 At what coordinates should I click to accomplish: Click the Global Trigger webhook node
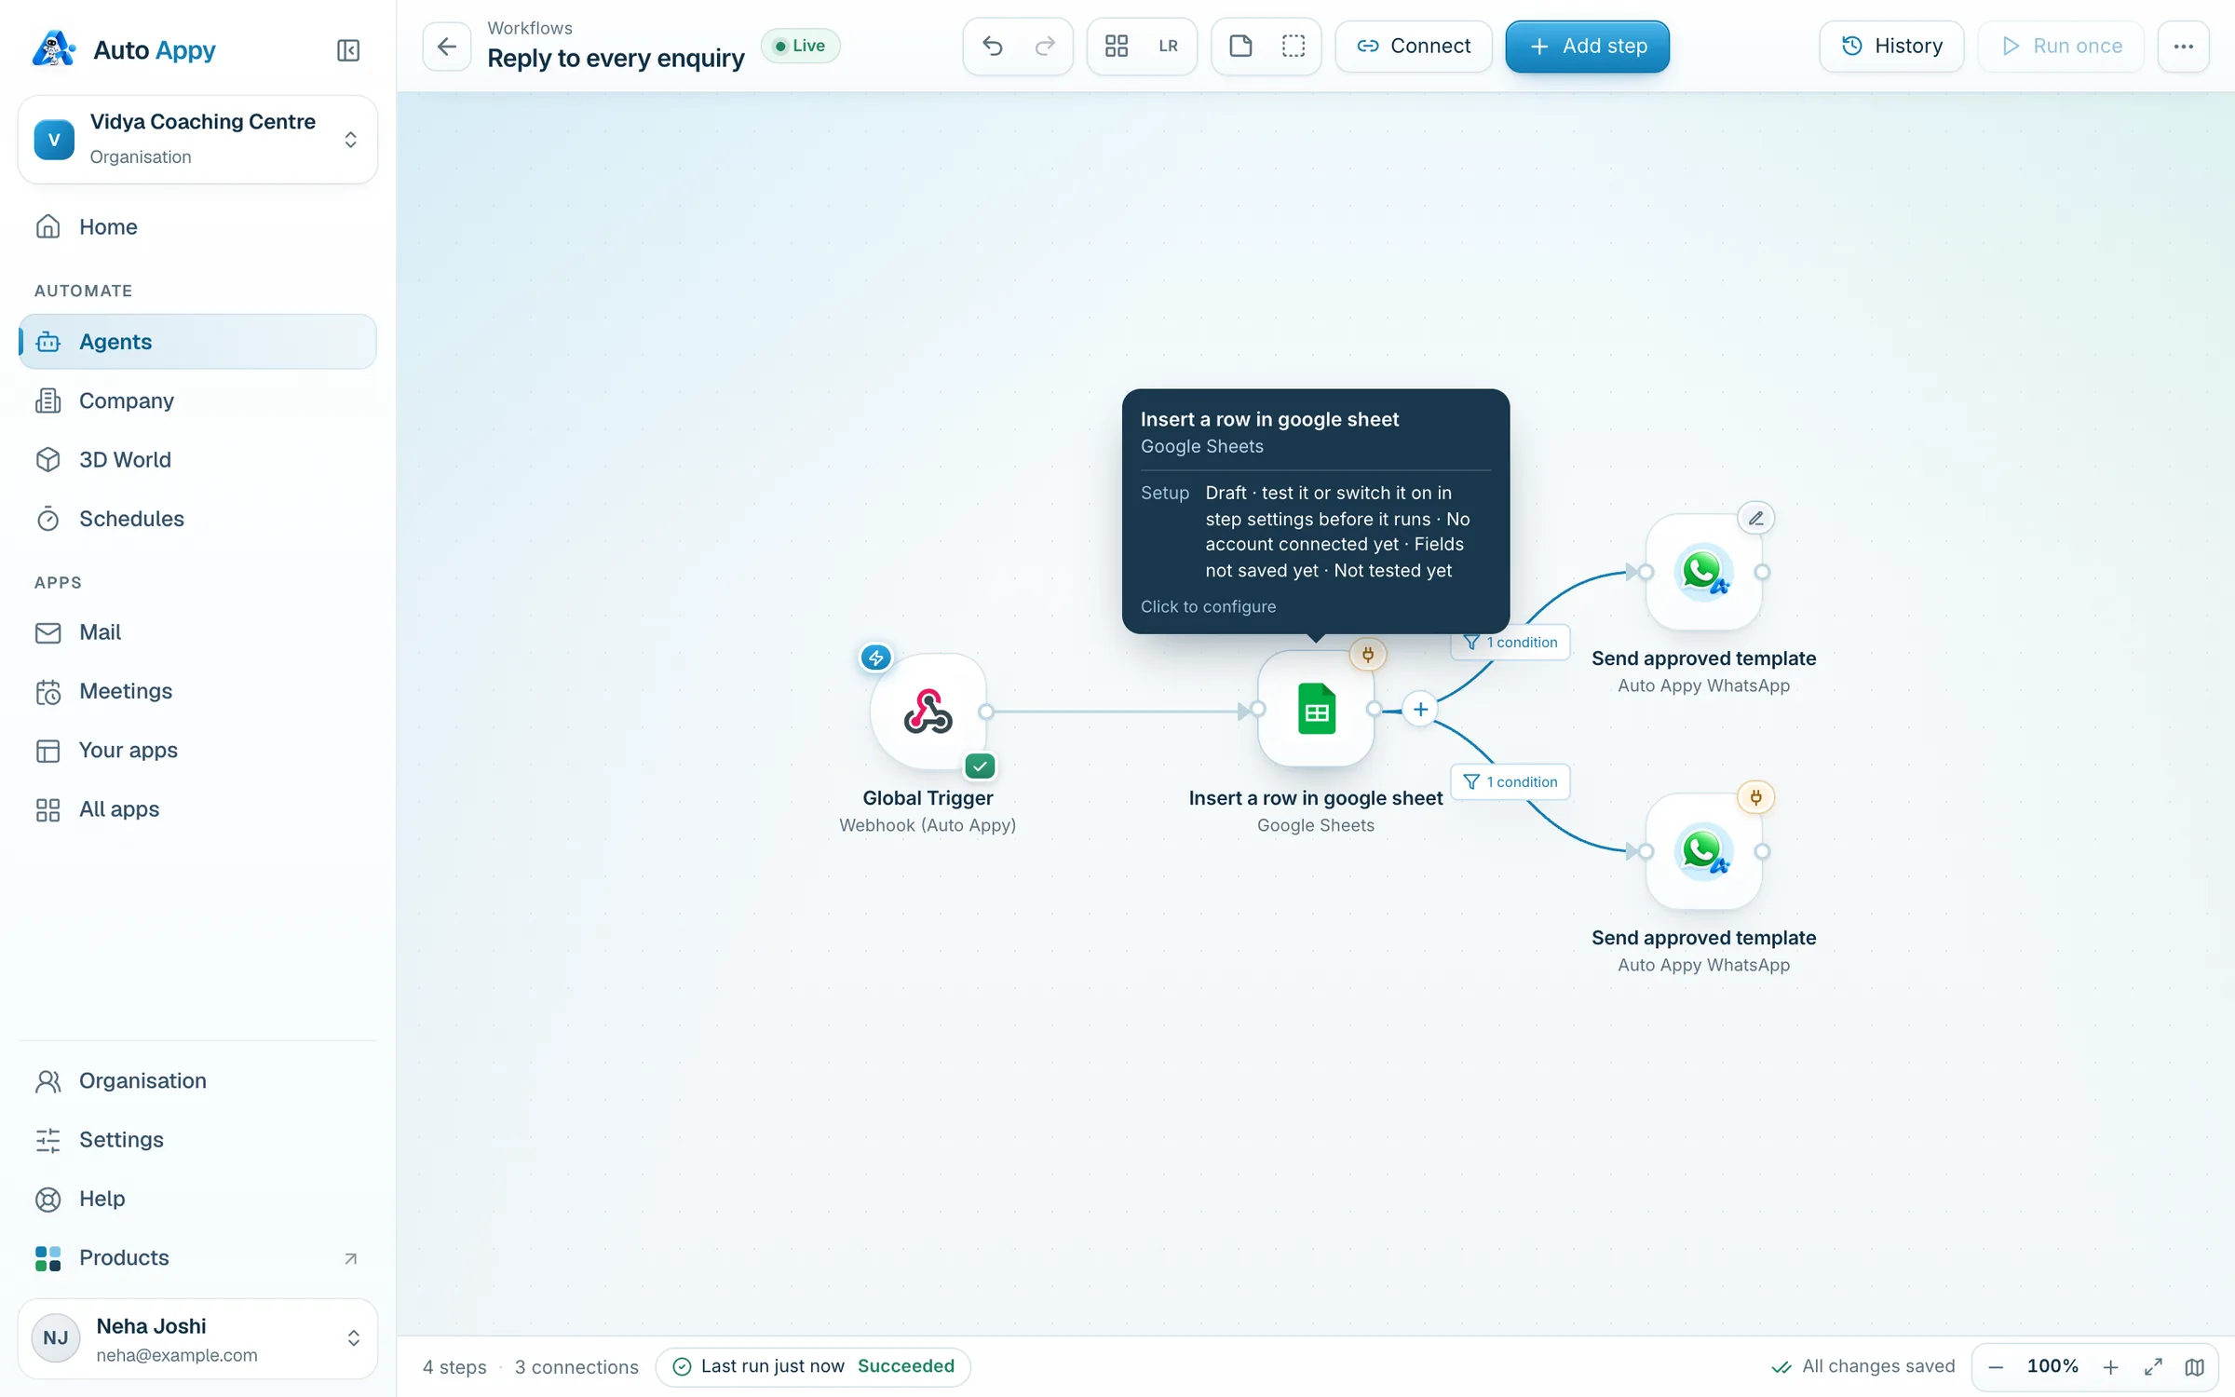tap(928, 712)
